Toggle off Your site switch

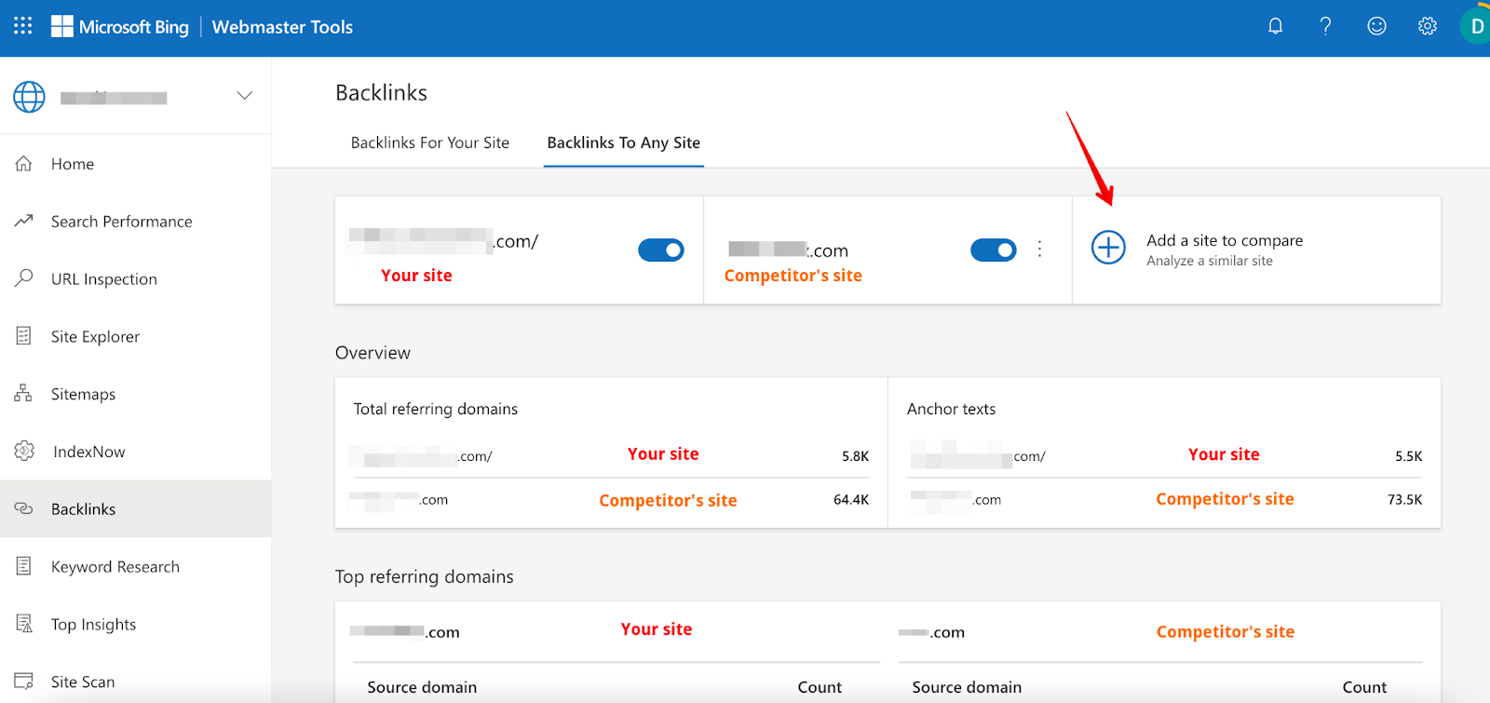click(661, 250)
